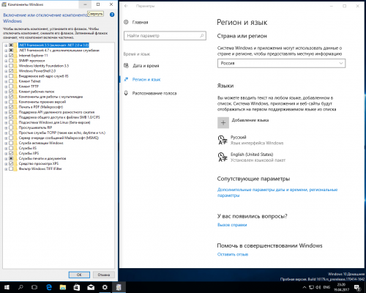Enable the Клиент Telnet checkbox

coord(11,81)
